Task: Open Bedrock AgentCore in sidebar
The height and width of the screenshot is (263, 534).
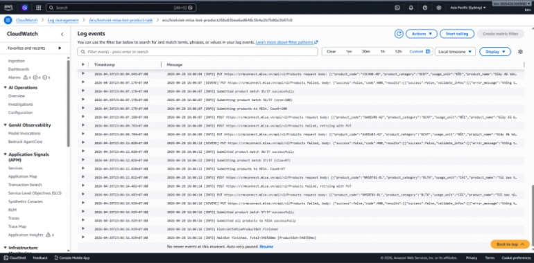Action: [25, 142]
